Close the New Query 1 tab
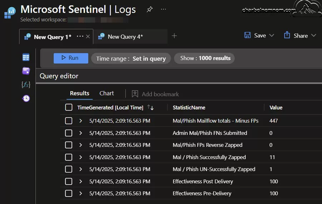Screen dimensions: 322x204 pyautogui.click(x=88, y=37)
